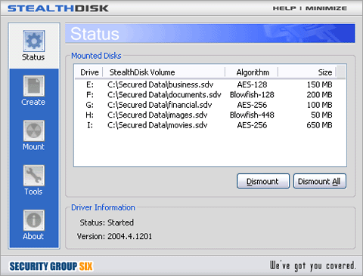Select the financial.sdv volume path
The width and height of the screenshot is (363, 276).
160,105
